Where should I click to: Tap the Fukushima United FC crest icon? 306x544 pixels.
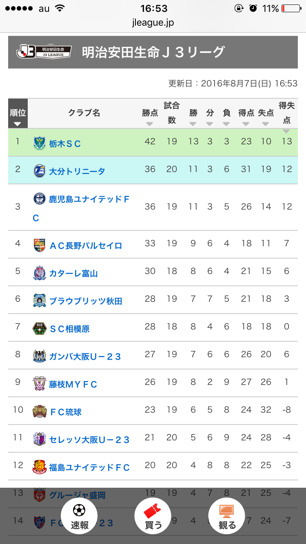(40, 467)
